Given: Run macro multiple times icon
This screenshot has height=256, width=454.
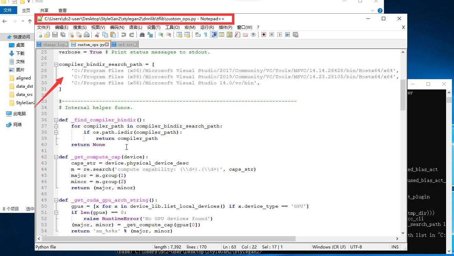Looking at the screenshot, I should (287, 35).
